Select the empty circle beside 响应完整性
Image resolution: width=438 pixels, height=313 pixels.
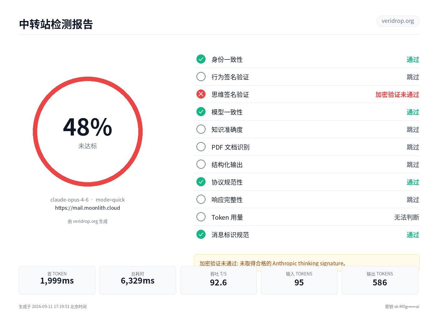click(x=201, y=199)
